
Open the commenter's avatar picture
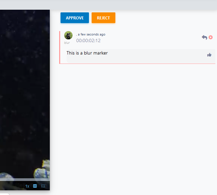(x=68, y=35)
